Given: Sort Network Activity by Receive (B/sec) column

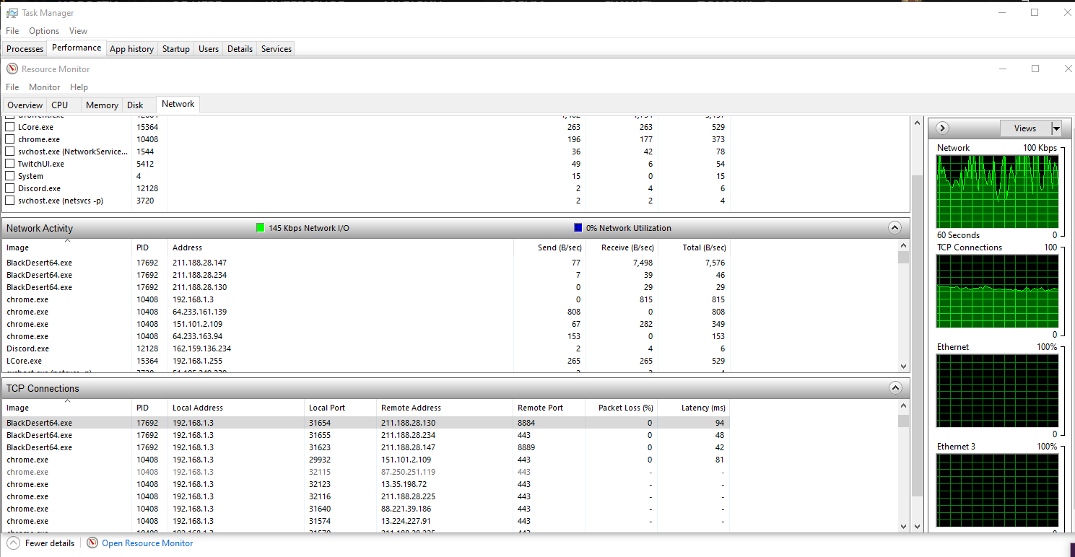Looking at the screenshot, I should coord(622,247).
